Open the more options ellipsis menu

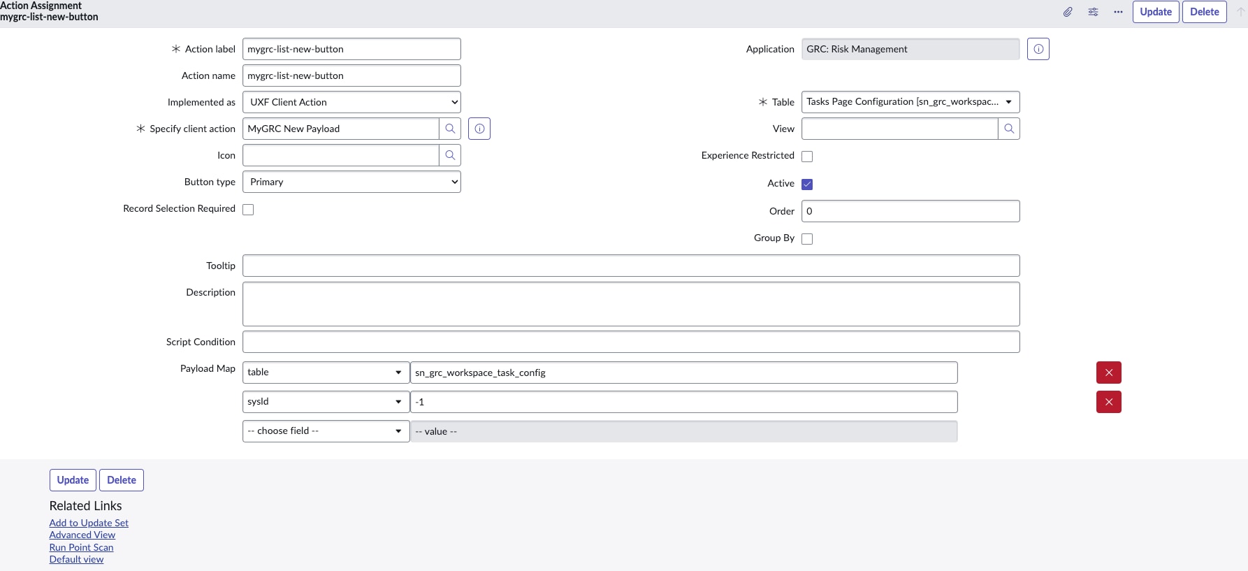click(1118, 12)
